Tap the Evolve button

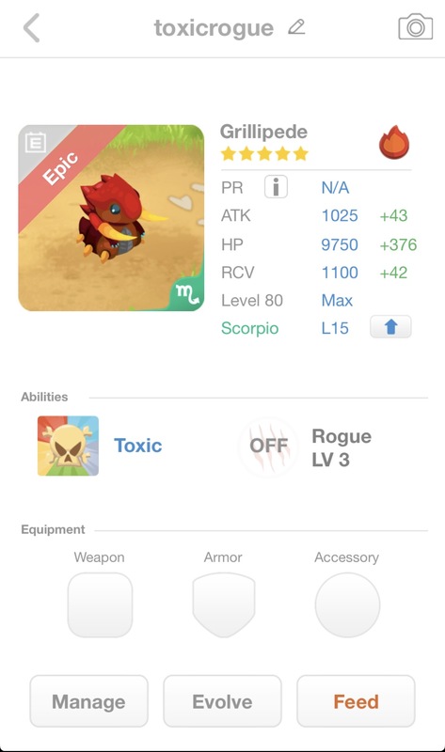coord(222,701)
